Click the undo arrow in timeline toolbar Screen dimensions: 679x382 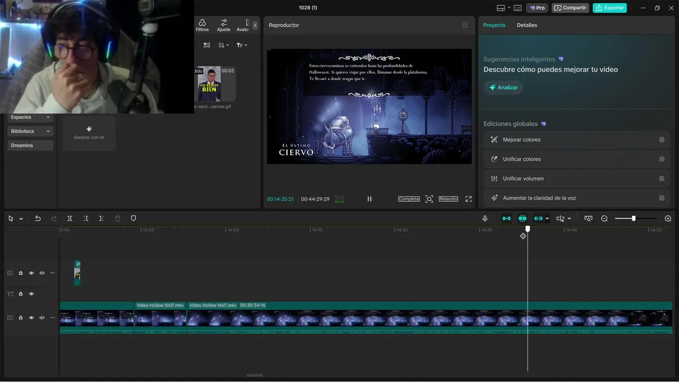tap(38, 219)
